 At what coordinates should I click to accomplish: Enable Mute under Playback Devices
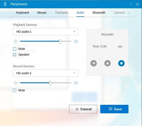(14, 49)
